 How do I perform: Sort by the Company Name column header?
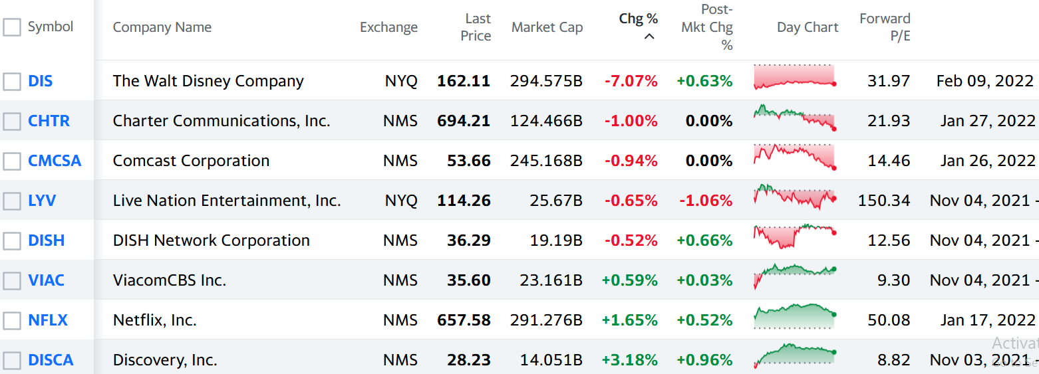tap(162, 27)
